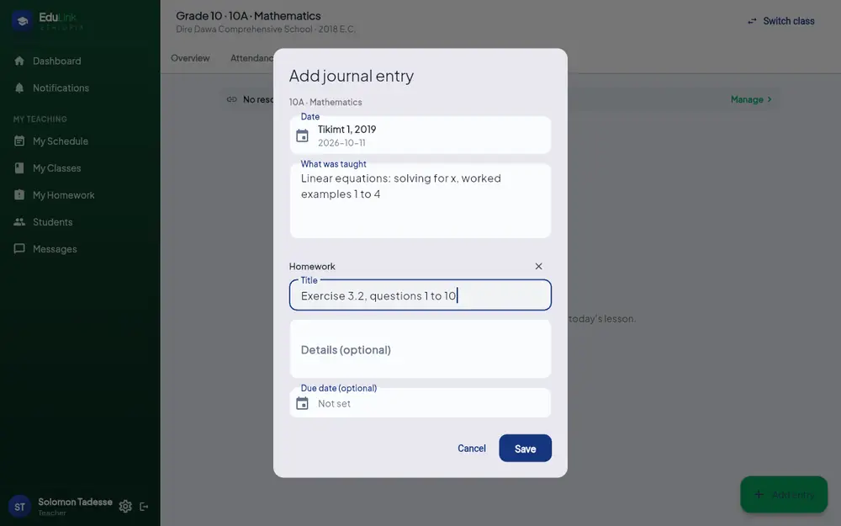Open the Due date (optional) picker
This screenshot has width=841, height=526.
(x=420, y=403)
